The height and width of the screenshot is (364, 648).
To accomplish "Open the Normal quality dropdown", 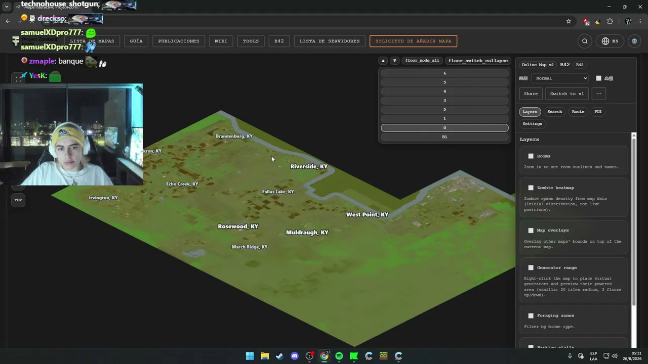I will click(560, 78).
